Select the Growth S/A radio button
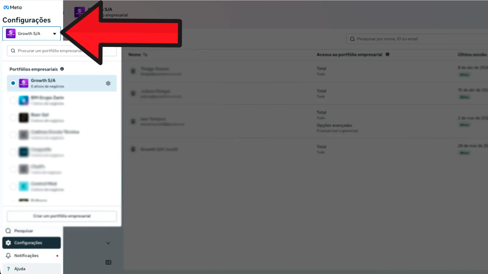The height and width of the screenshot is (274, 488). click(13, 83)
